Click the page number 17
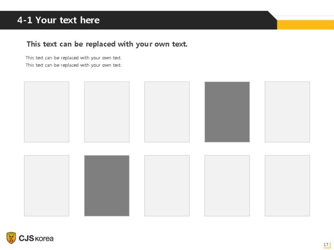Screen dimensions: 334x250 coord(326,245)
